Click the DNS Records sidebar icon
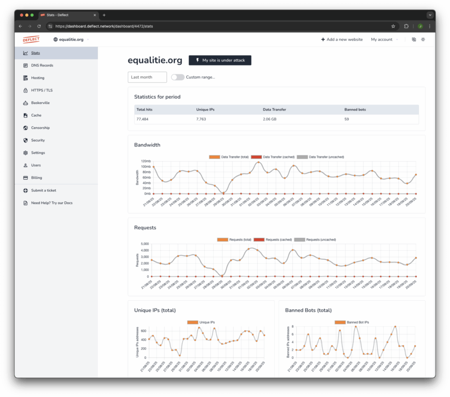This screenshot has width=450, height=397. click(26, 65)
